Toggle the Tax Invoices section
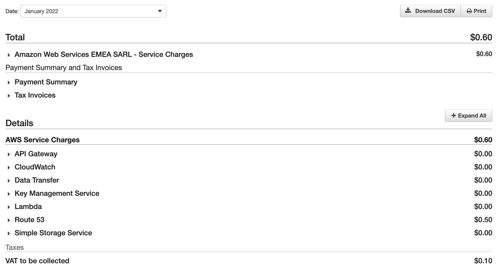 pos(9,95)
